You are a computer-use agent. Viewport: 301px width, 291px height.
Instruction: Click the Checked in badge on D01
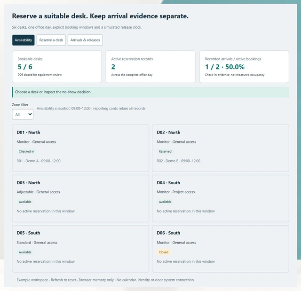[26, 151]
